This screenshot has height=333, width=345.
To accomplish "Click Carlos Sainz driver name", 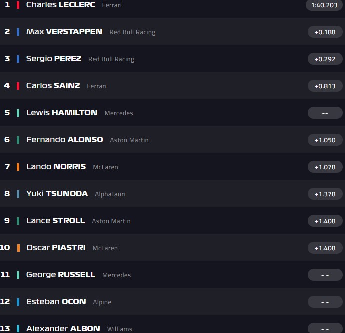I will [x=53, y=86].
